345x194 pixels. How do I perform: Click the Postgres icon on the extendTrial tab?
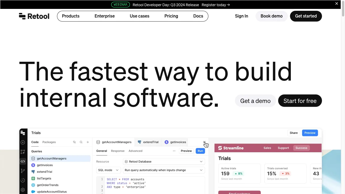pos(139,142)
